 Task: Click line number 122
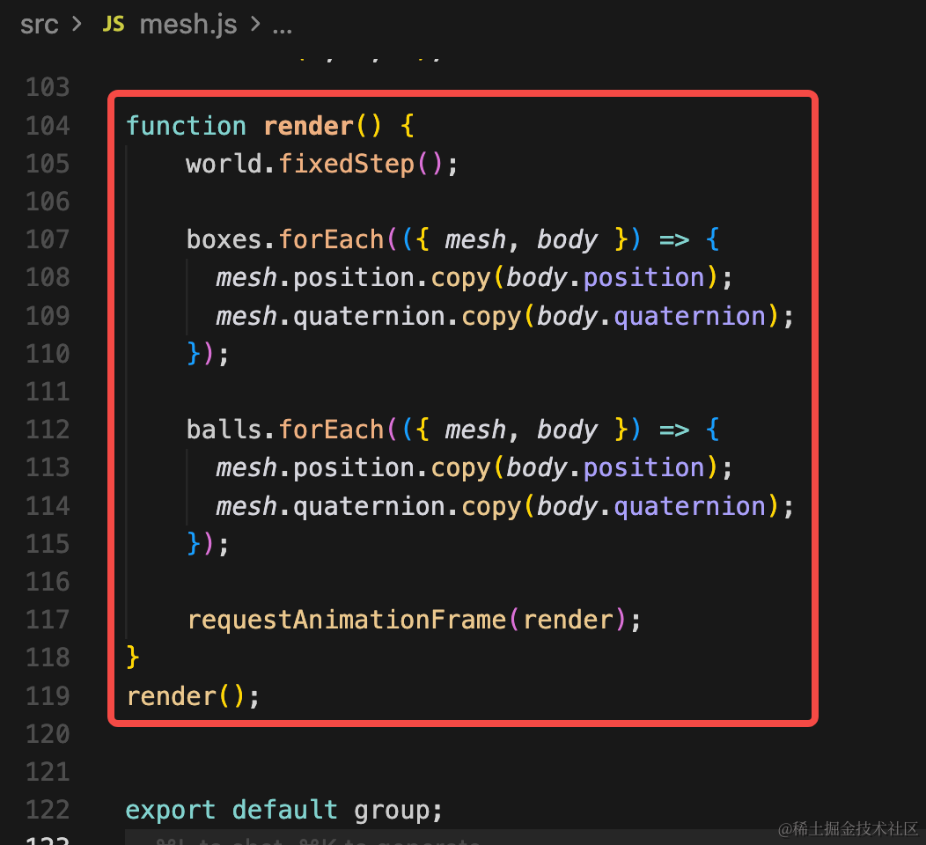tap(48, 810)
